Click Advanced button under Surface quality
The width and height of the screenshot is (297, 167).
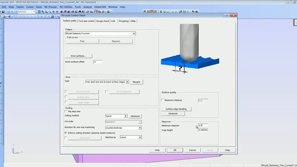pyautogui.click(x=173, y=113)
